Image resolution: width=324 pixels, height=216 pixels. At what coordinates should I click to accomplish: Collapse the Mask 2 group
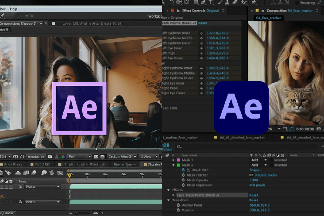[174, 165]
